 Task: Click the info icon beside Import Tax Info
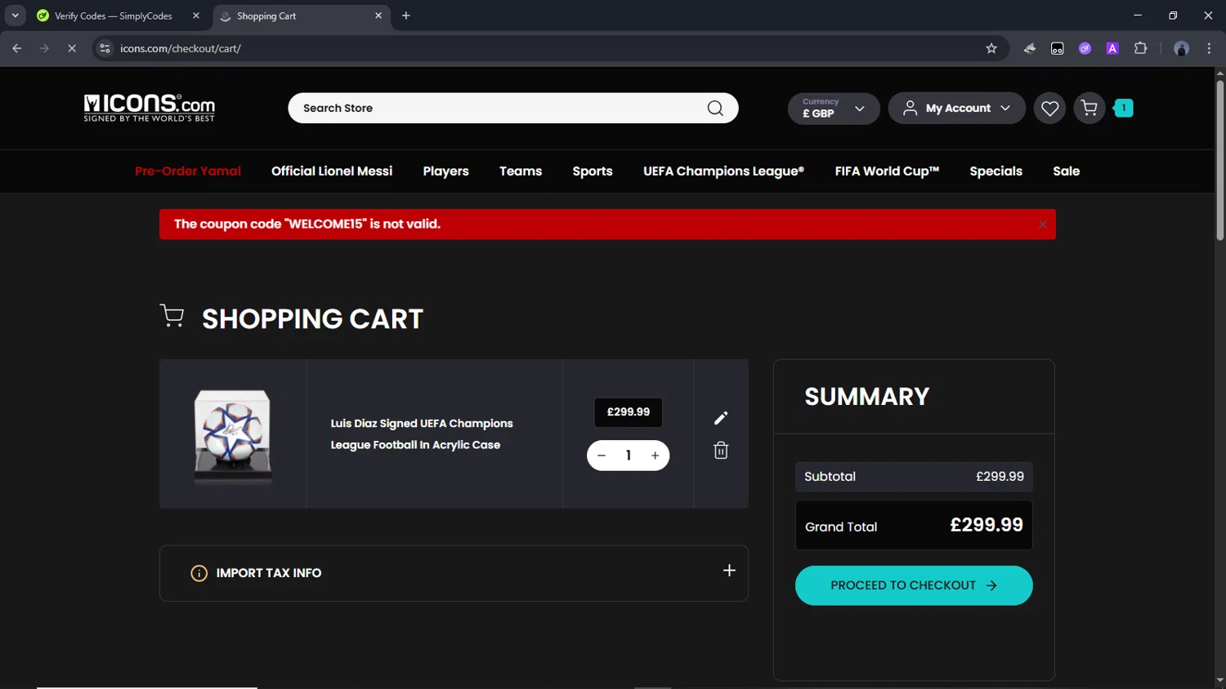(x=199, y=573)
